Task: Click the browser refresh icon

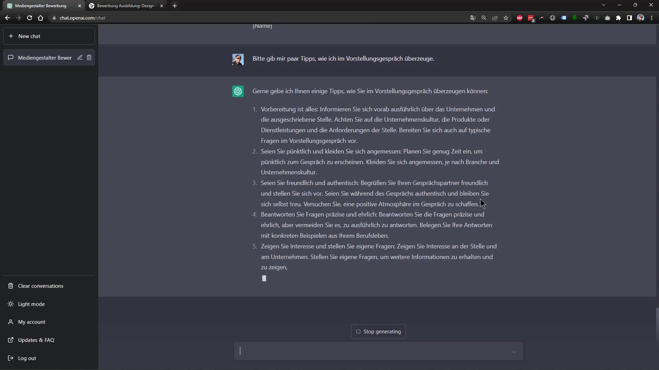Action: point(29,17)
